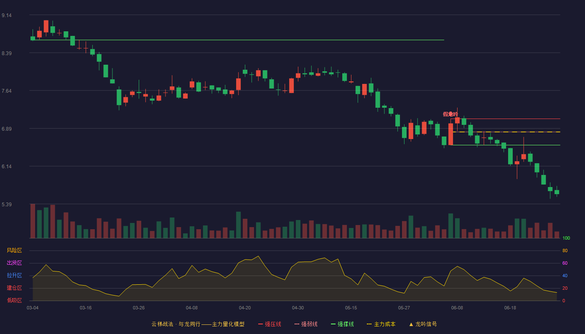Click the 7.64 price axis label
The height and width of the screenshot is (334, 585).
tap(7, 91)
